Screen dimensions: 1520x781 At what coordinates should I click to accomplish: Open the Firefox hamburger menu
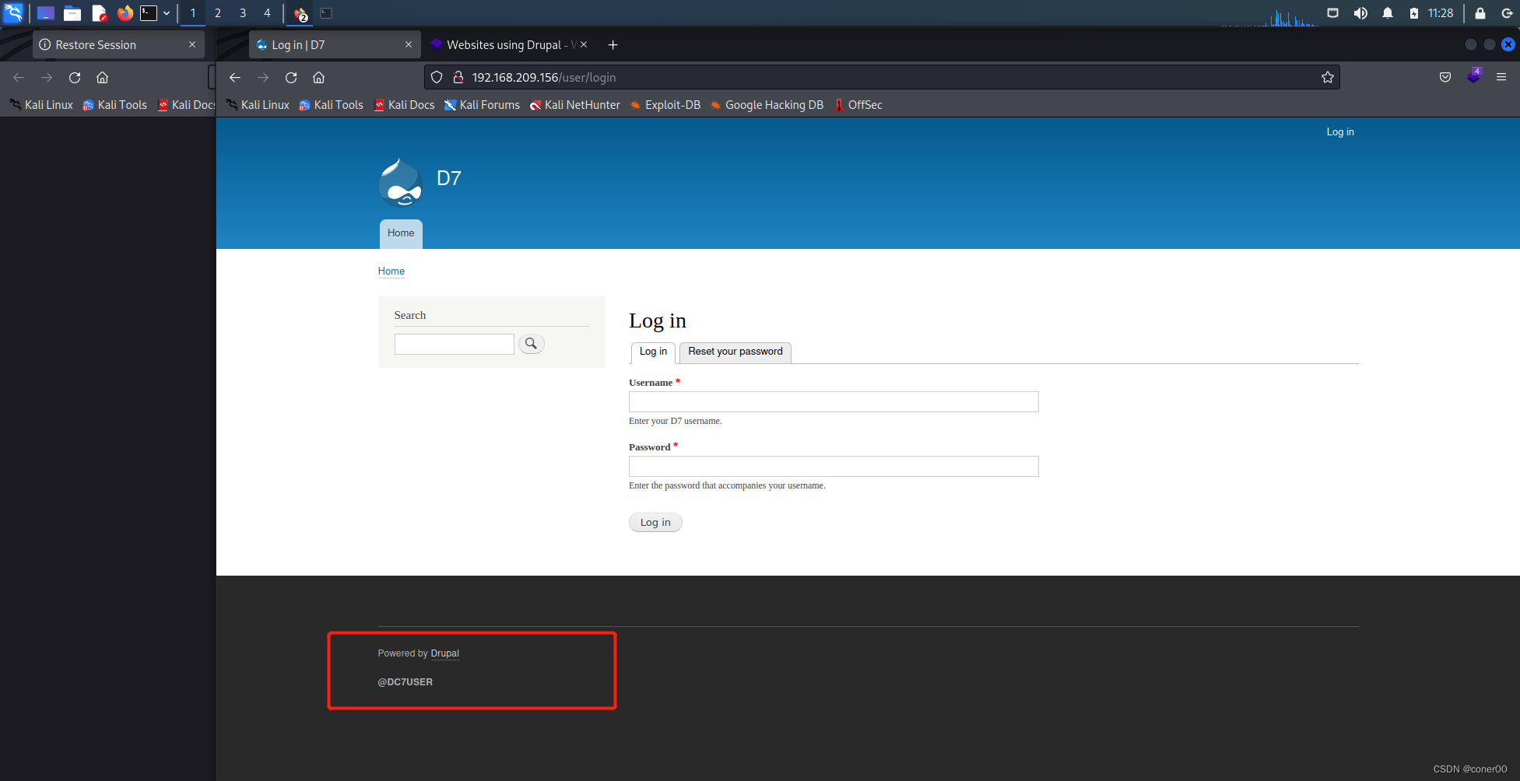[1501, 78]
